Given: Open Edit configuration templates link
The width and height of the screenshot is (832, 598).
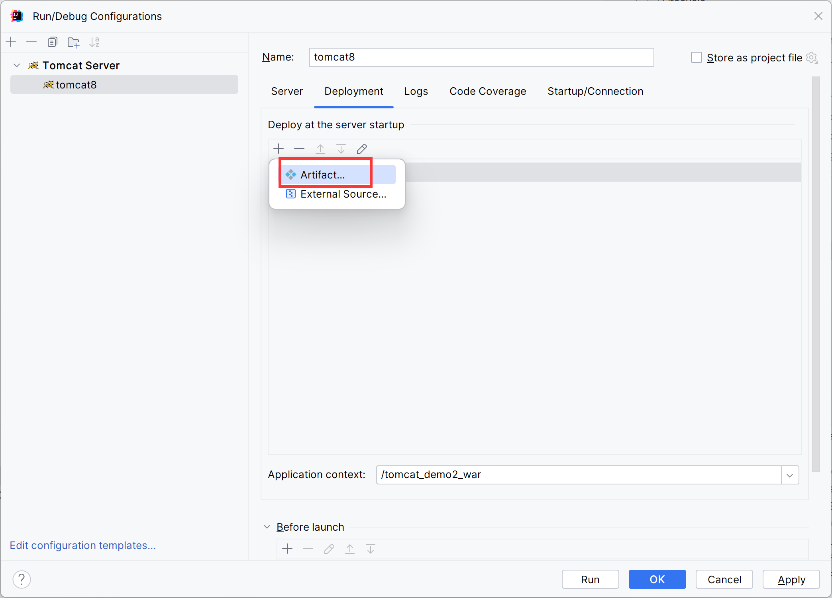Looking at the screenshot, I should (82, 545).
